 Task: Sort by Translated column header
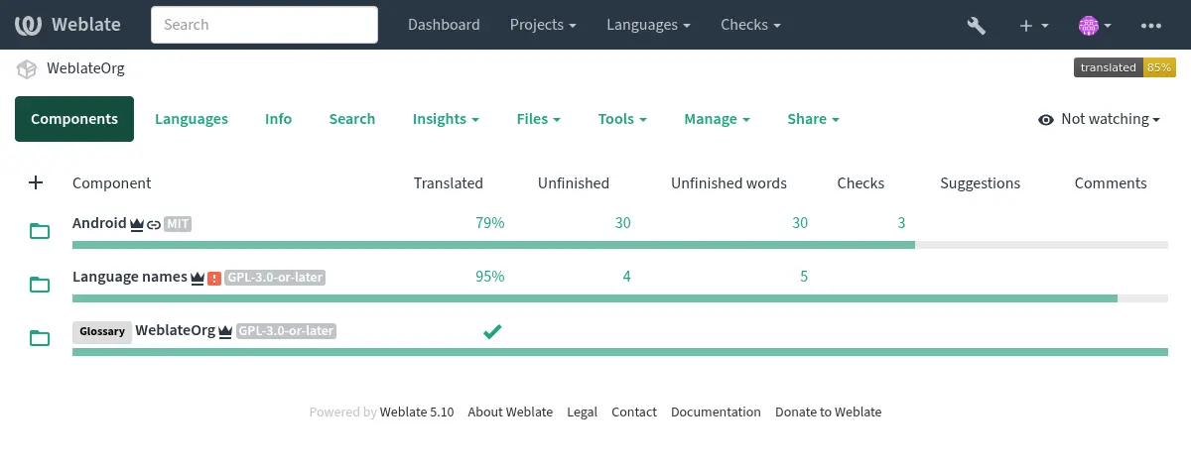click(x=449, y=182)
